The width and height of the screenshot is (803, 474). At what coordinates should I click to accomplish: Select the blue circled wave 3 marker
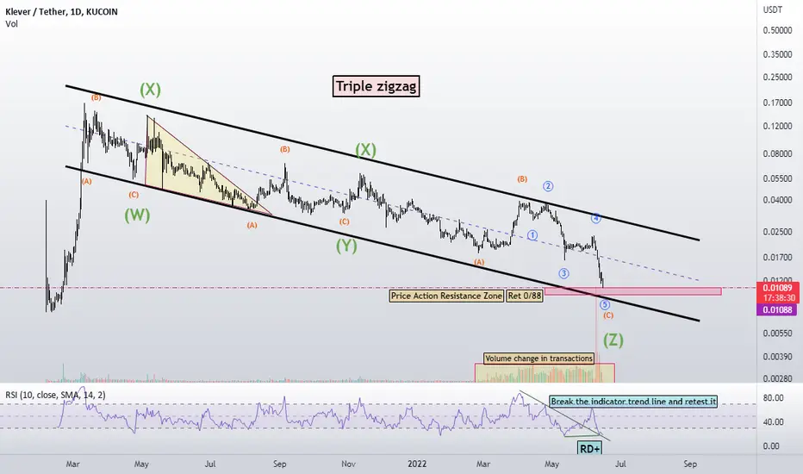pyautogui.click(x=563, y=273)
